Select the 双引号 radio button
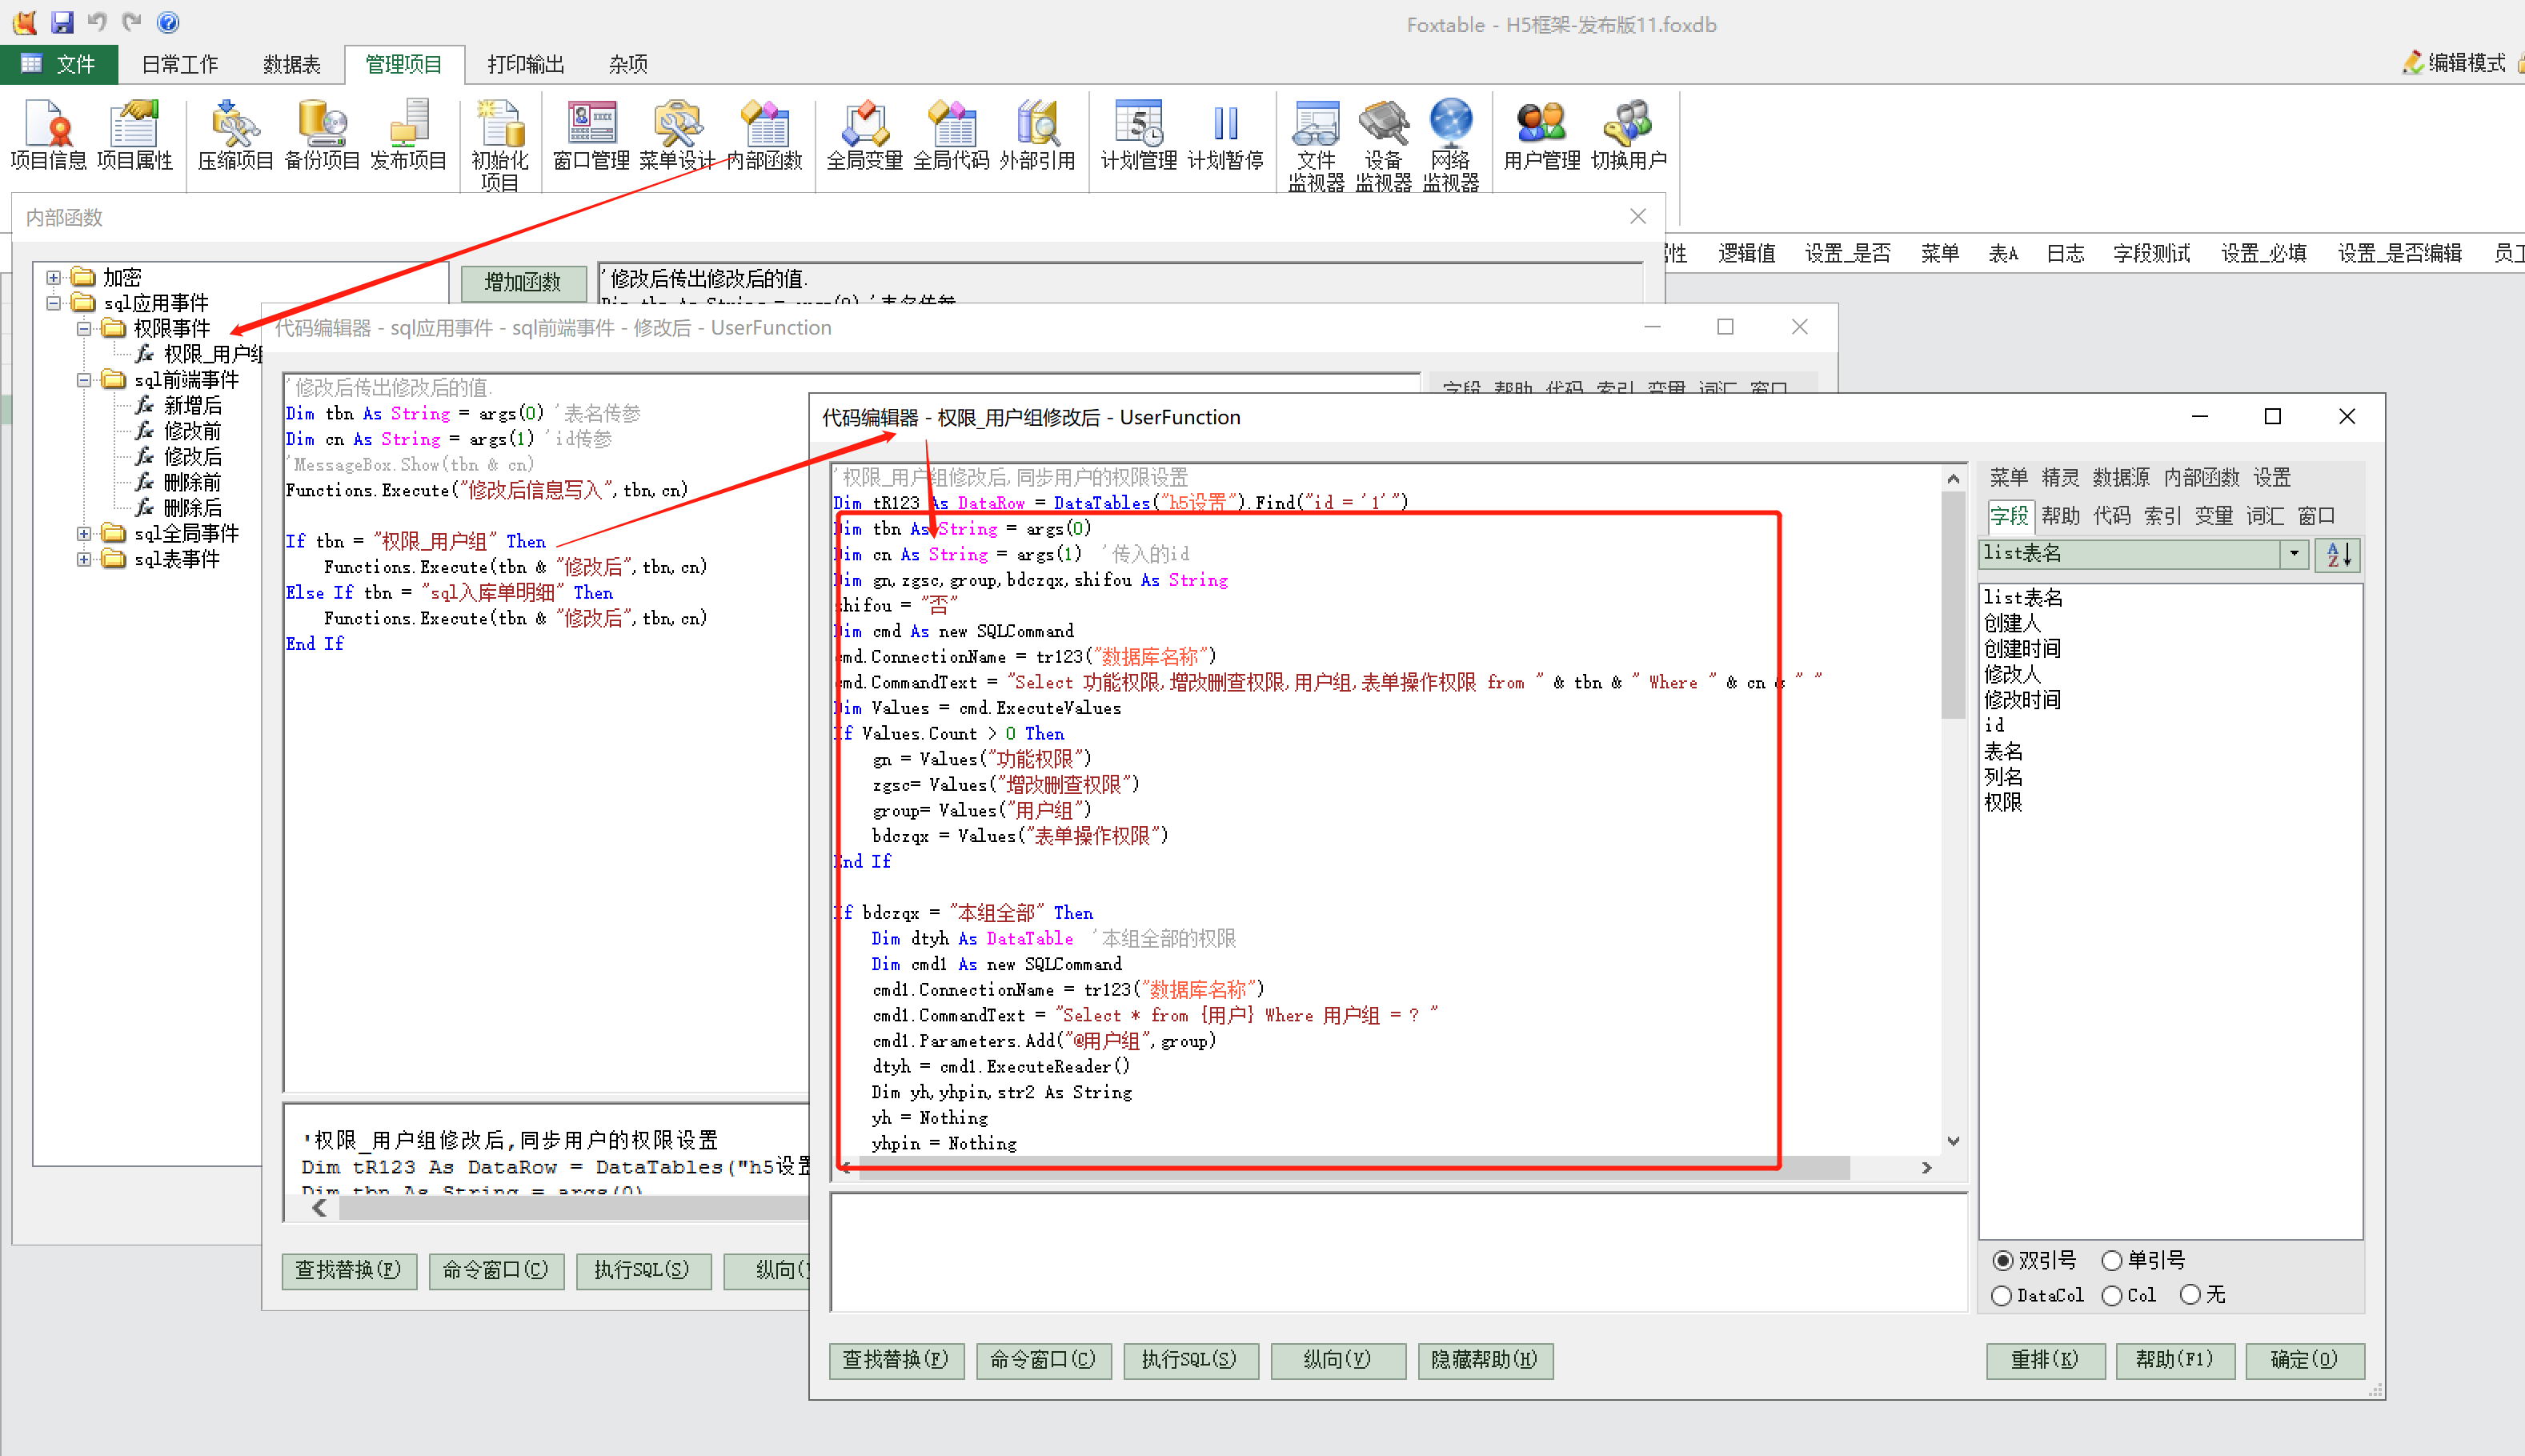The image size is (2525, 1456). 2002,1261
